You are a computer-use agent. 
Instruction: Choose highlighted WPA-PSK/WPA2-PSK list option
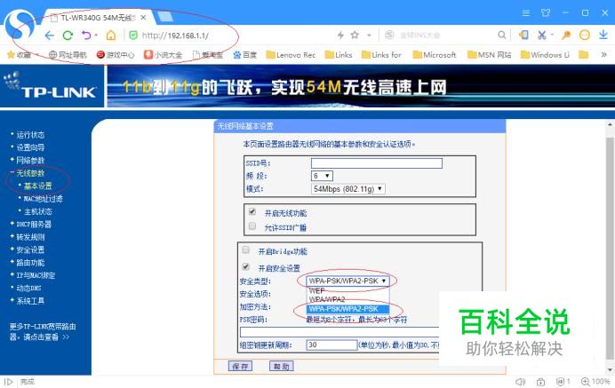click(347, 309)
